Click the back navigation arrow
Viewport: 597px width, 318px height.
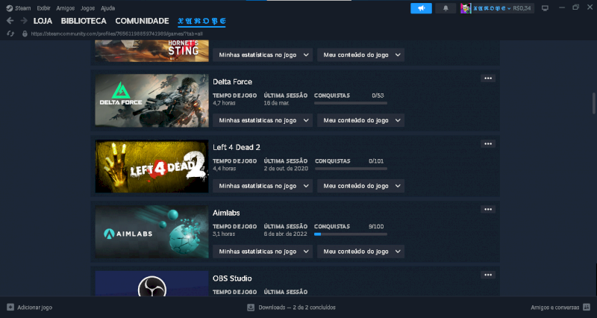point(10,21)
